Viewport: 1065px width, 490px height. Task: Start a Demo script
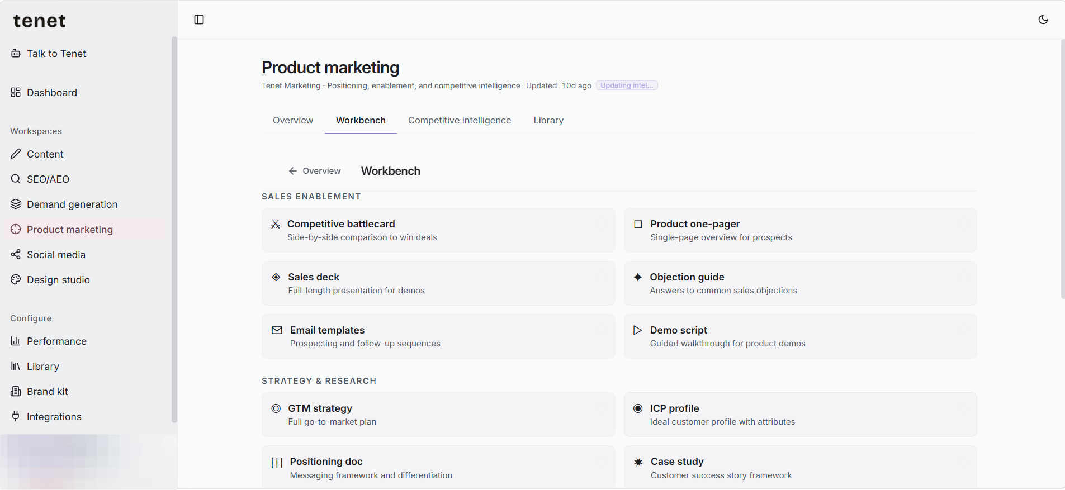pyautogui.click(x=801, y=336)
